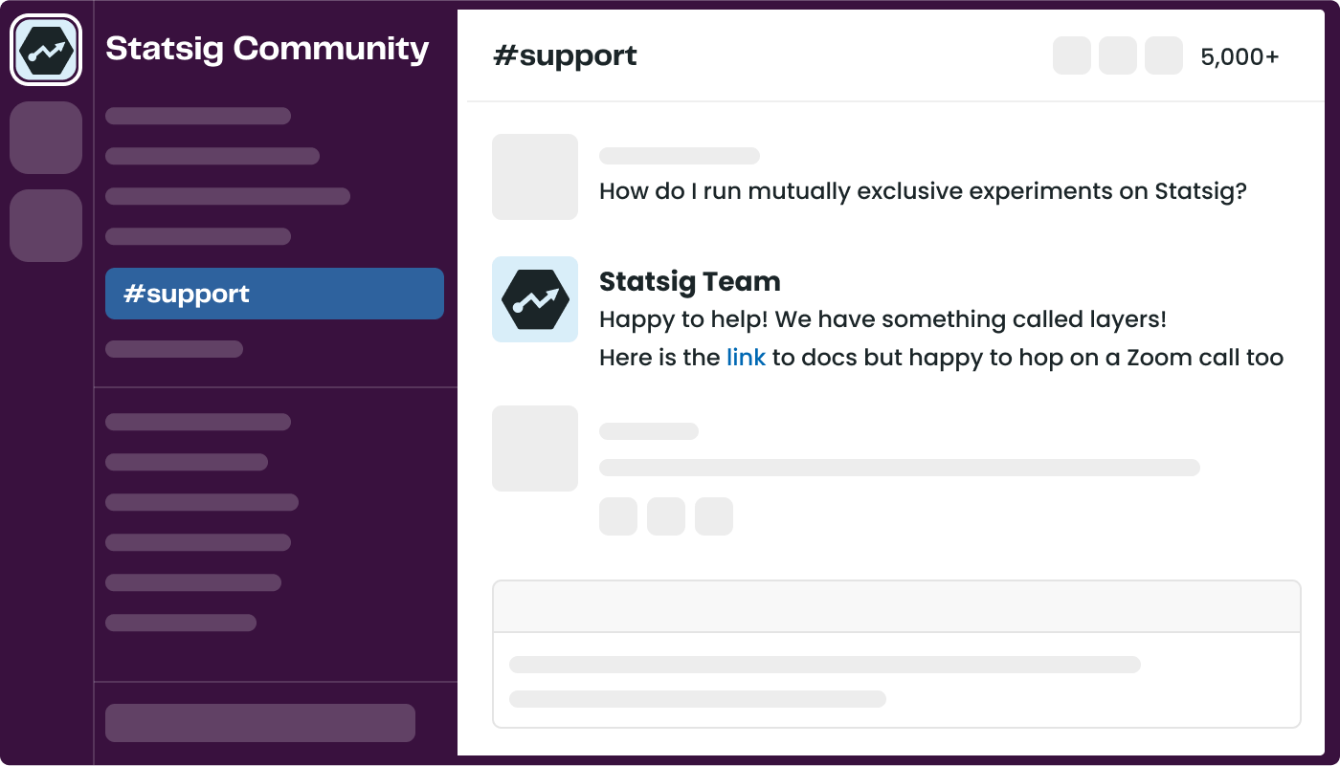The width and height of the screenshot is (1340, 766).
Task: Click the header icon directly left of 5,000+
Action: click(x=1164, y=55)
